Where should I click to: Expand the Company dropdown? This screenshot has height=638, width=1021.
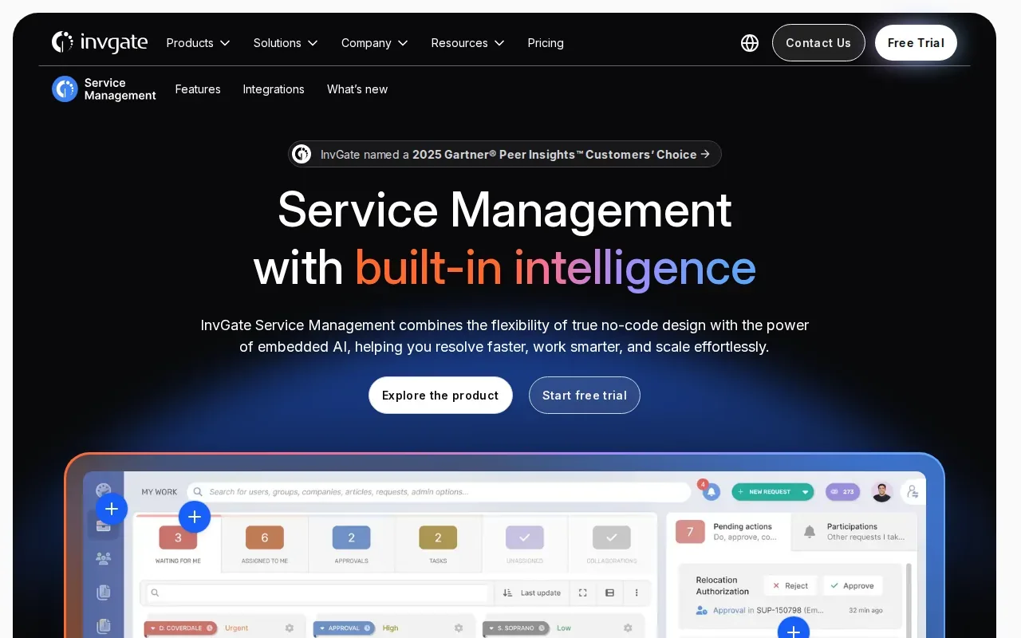pos(375,43)
